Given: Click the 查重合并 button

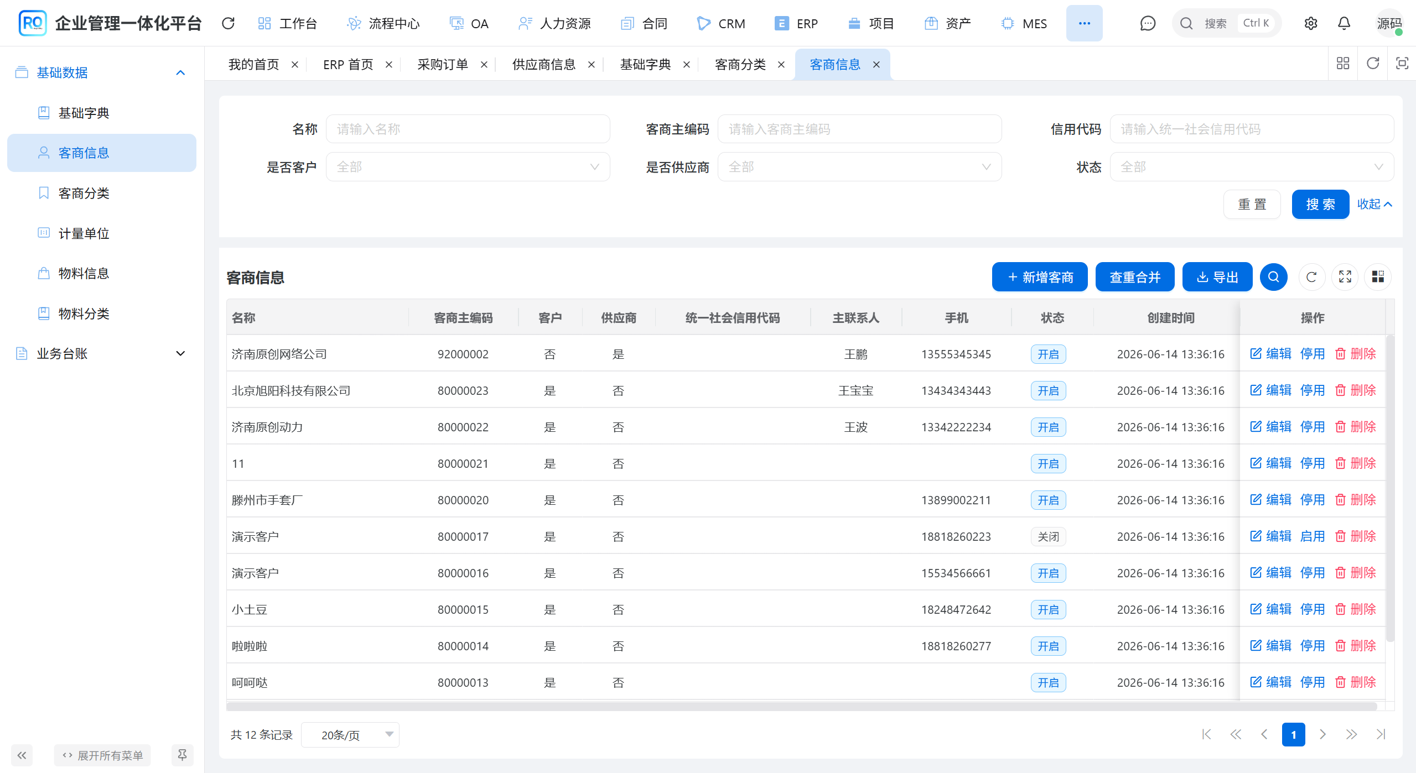Looking at the screenshot, I should point(1135,277).
